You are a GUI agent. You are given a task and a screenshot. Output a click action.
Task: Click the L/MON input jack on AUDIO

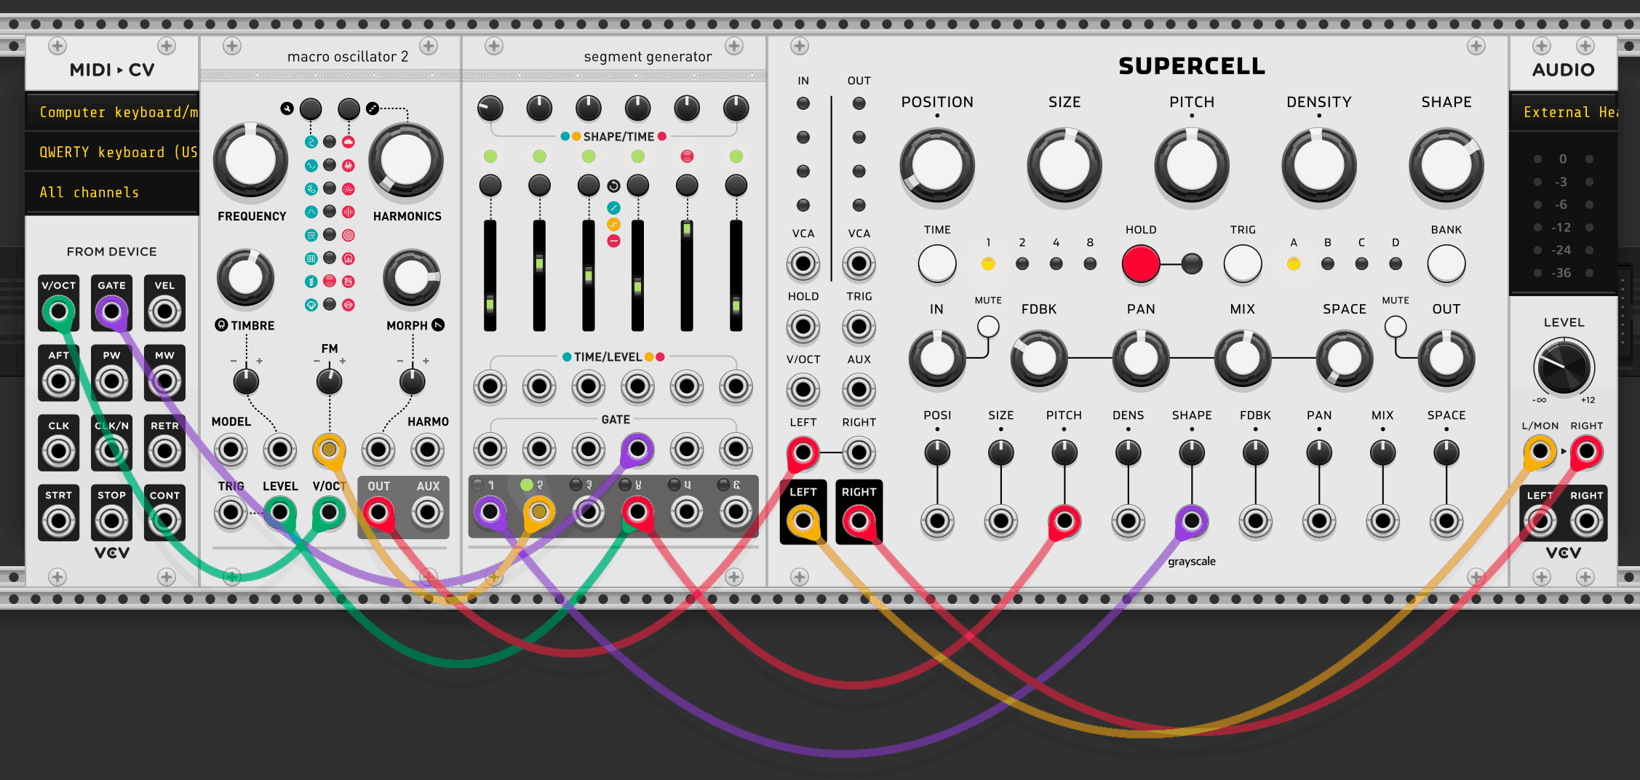pyautogui.click(x=1540, y=451)
